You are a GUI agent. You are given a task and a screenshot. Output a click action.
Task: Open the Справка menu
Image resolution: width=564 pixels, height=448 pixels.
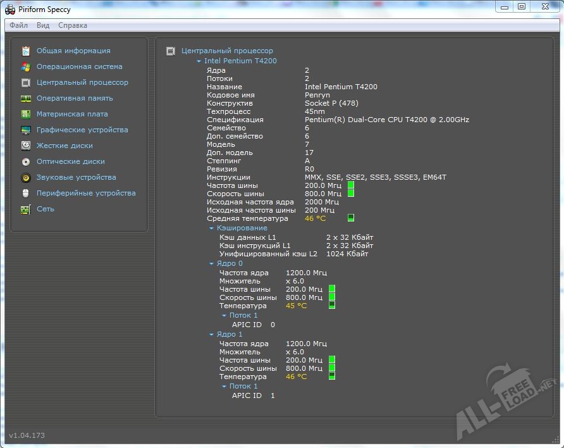[73, 25]
